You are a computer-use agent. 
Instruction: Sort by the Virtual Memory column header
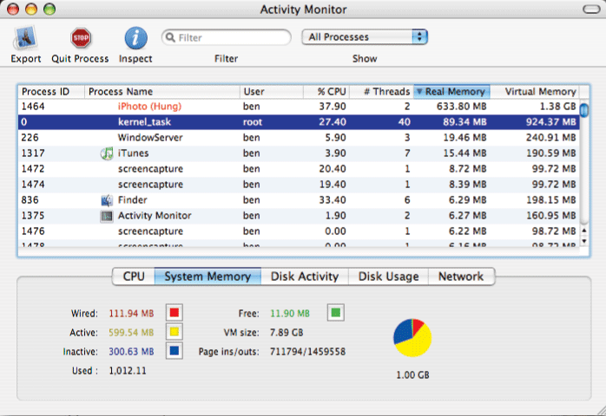[x=535, y=92]
